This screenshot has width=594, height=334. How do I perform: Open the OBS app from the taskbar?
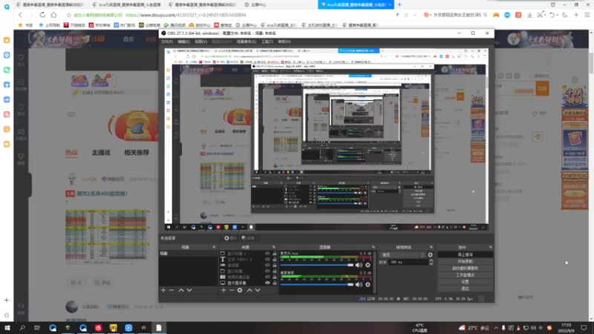[x=143, y=327]
